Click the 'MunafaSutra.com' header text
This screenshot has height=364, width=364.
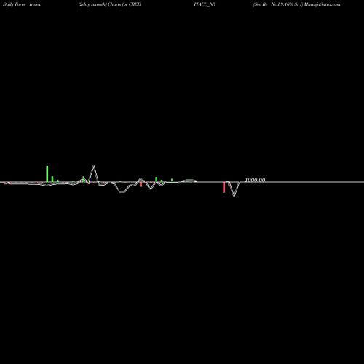[322, 4]
